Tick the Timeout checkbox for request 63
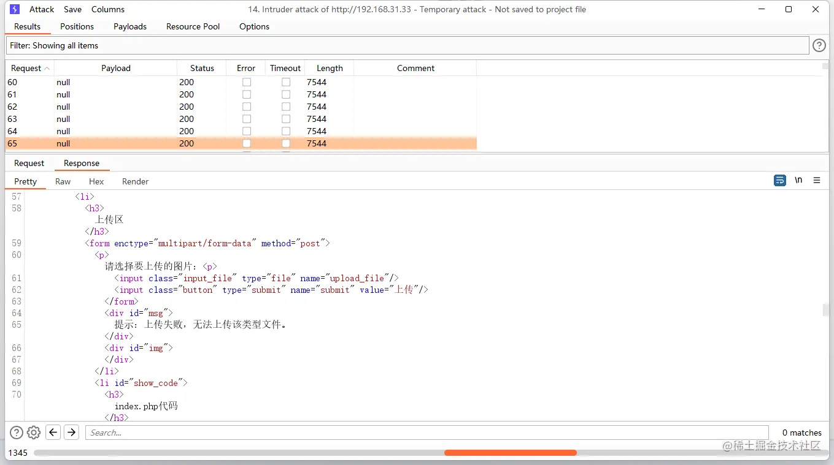The image size is (834, 465). pos(286,119)
